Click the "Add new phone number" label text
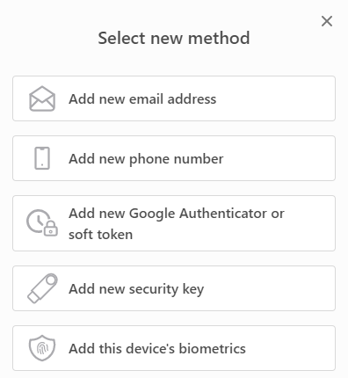 coord(146,159)
